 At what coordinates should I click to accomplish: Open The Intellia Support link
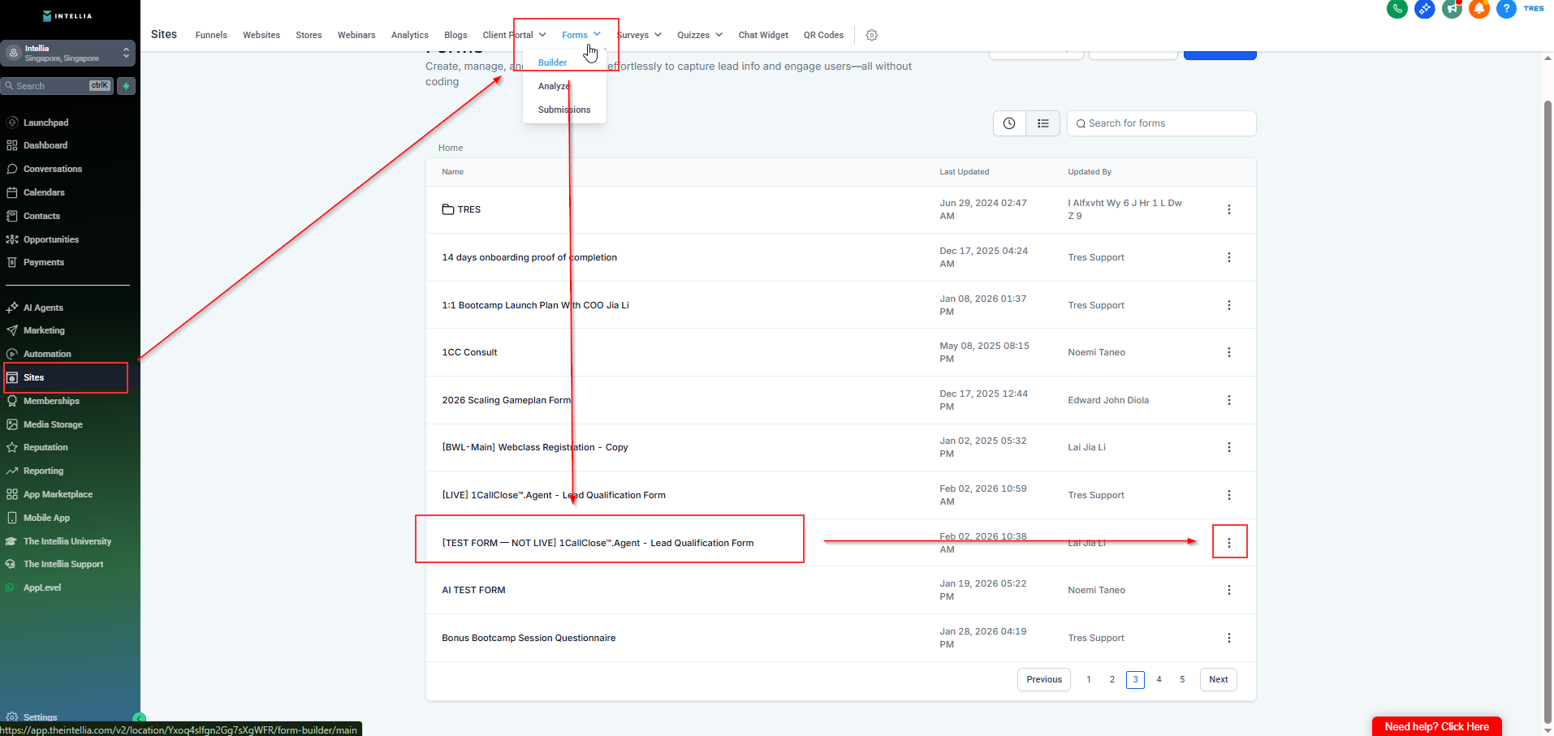63,564
